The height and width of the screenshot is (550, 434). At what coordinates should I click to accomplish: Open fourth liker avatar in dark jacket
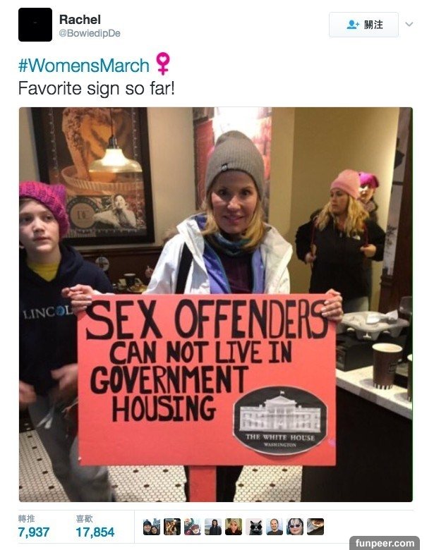[x=213, y=527]
